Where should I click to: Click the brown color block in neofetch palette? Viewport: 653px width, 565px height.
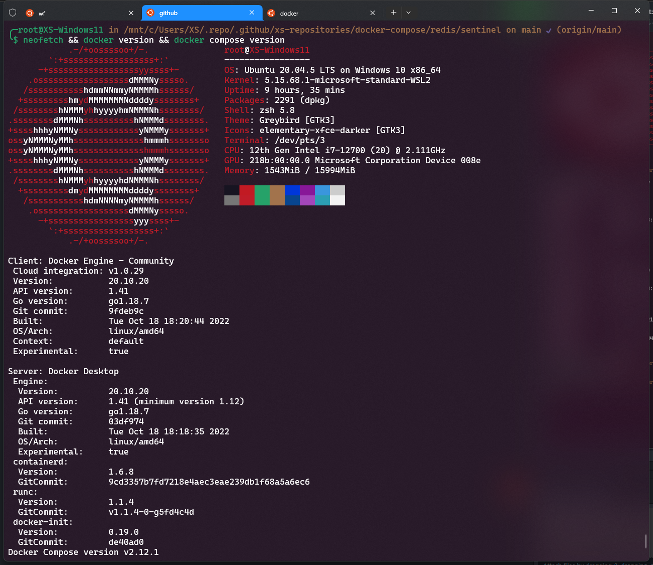[277, 195]
